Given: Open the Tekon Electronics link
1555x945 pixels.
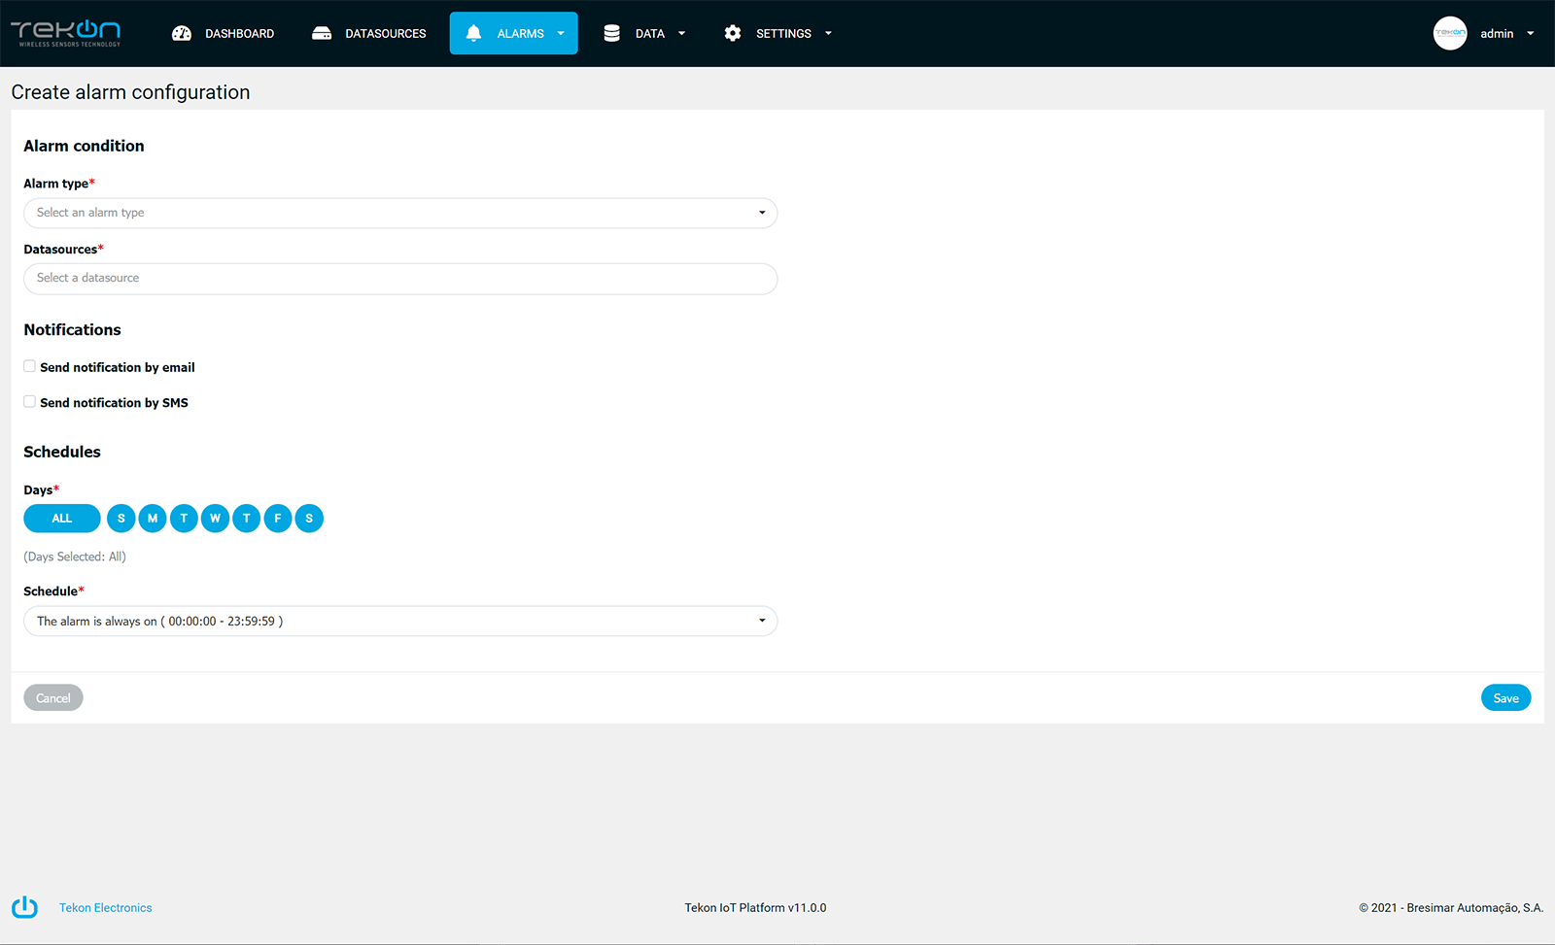Looking at the screenshot, I should coord(106,908).
